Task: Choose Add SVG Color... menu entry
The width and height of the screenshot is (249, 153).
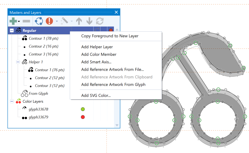Action: pos(96,95)
